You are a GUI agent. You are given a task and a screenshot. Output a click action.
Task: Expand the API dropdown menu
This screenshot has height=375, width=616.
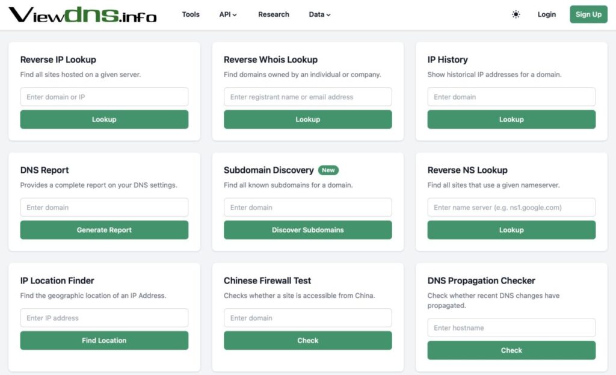[x=228, y=14]
